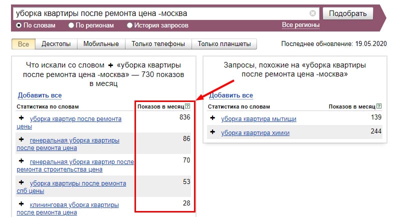
Task: Open help icon next to left 'Показов в месяц'
Action: (187, 106)
